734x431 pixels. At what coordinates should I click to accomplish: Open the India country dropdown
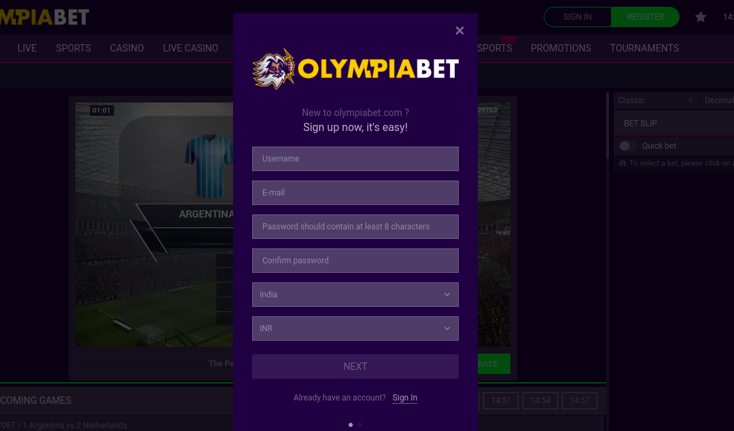pyautogui.click(x=355, y=295)
